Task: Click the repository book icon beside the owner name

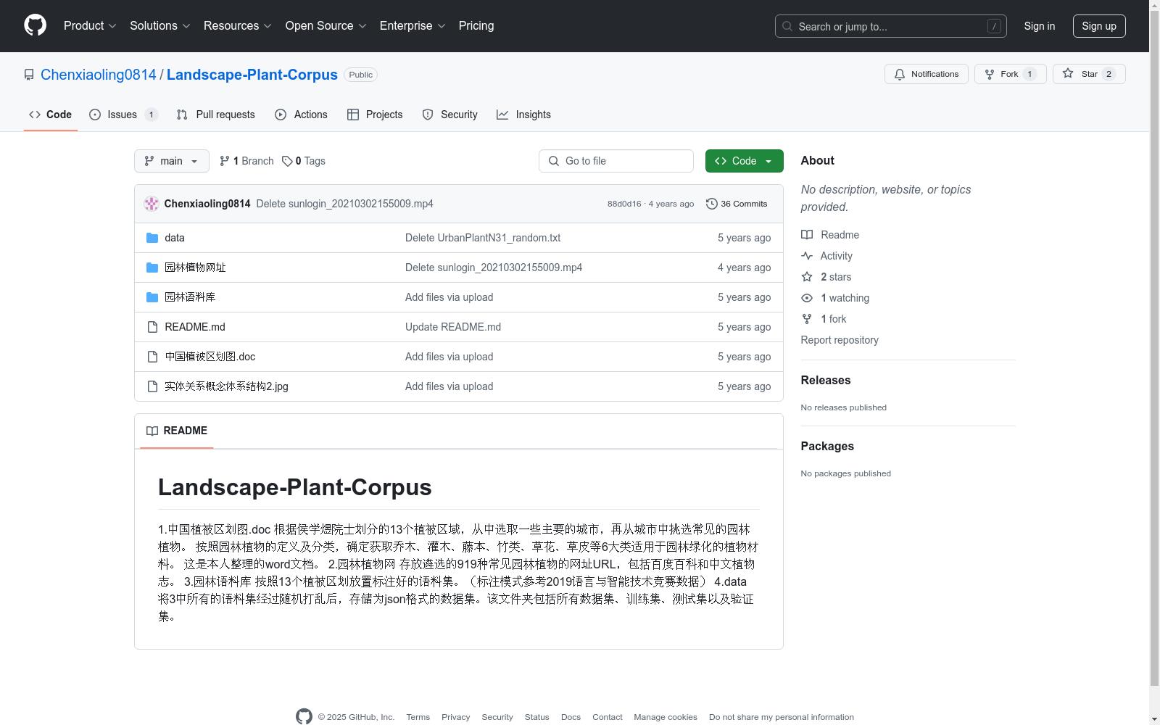Action: click(x=29, y=75)
